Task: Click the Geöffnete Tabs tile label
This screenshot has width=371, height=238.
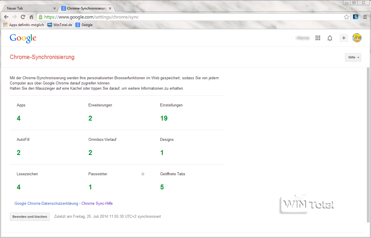Action: pyautogui.click(x=172, y=174)
